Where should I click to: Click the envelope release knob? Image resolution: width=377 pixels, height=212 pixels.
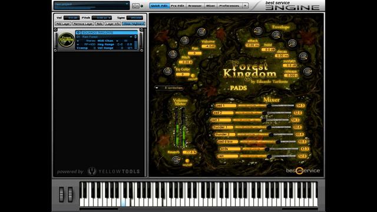307,71
